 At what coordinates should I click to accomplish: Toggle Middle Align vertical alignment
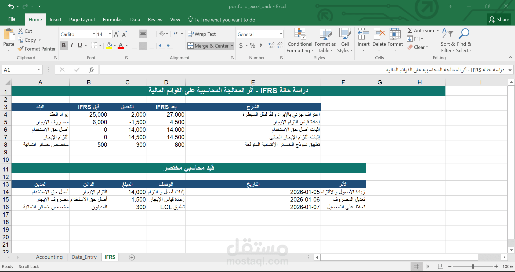click(x=143, y=34)
